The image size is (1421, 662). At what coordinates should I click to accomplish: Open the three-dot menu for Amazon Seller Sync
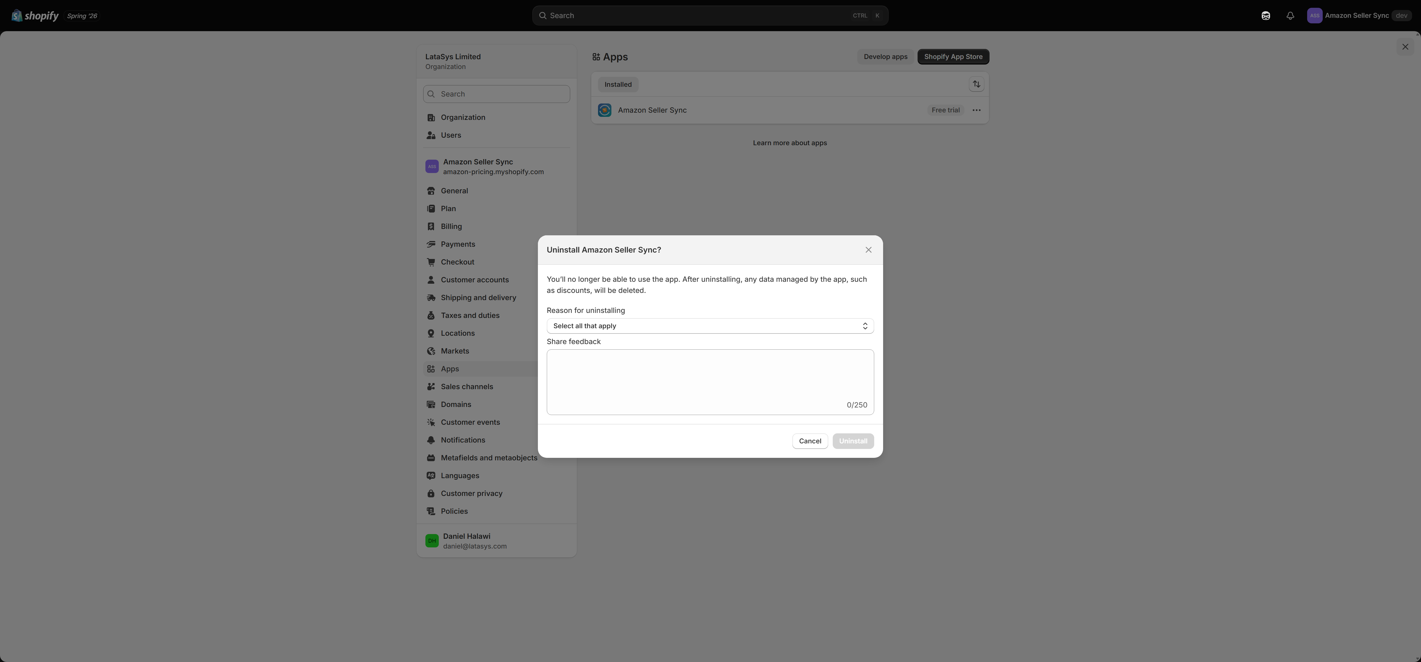pyautogui.click(x=976, y=110)
